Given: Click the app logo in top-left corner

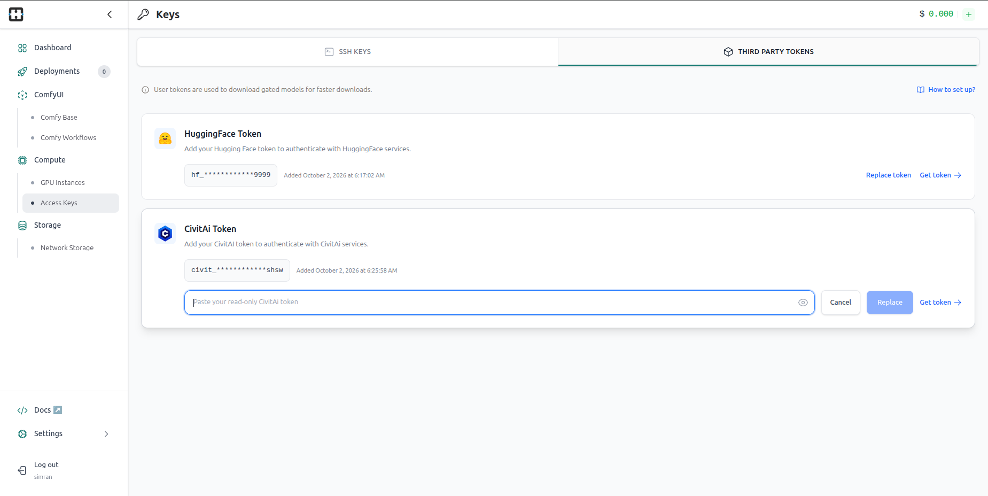Looking at the screenshot, I should point(16,14).
